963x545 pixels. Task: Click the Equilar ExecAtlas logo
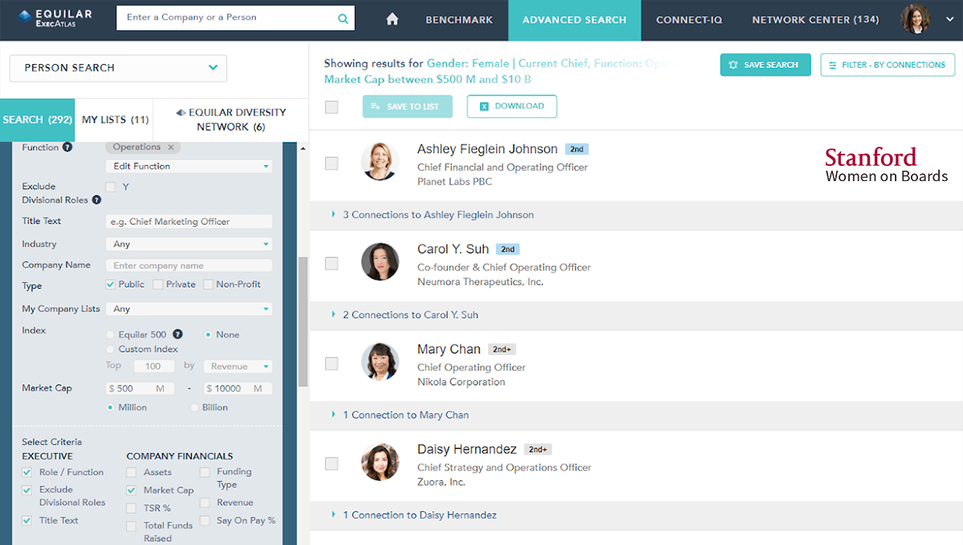click(55, 18)
